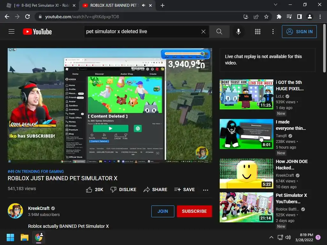Click the video player to pause

pyautogui.click(x=110, y=105)
